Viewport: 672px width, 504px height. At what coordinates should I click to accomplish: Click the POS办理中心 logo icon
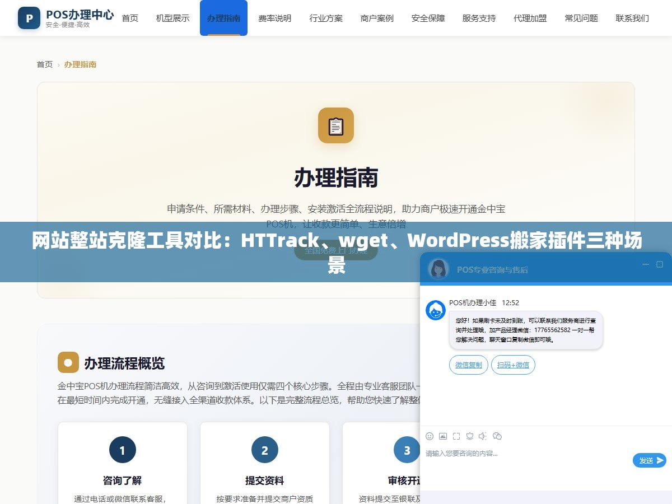click(29, 18)
